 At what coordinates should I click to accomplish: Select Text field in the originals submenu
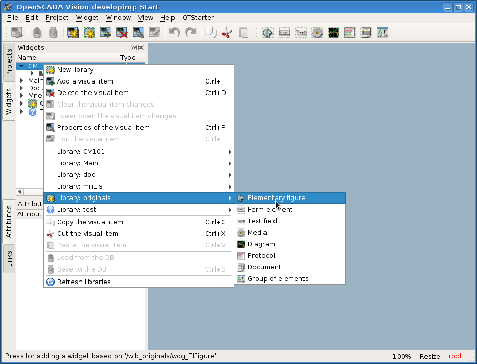click(290, 221)
